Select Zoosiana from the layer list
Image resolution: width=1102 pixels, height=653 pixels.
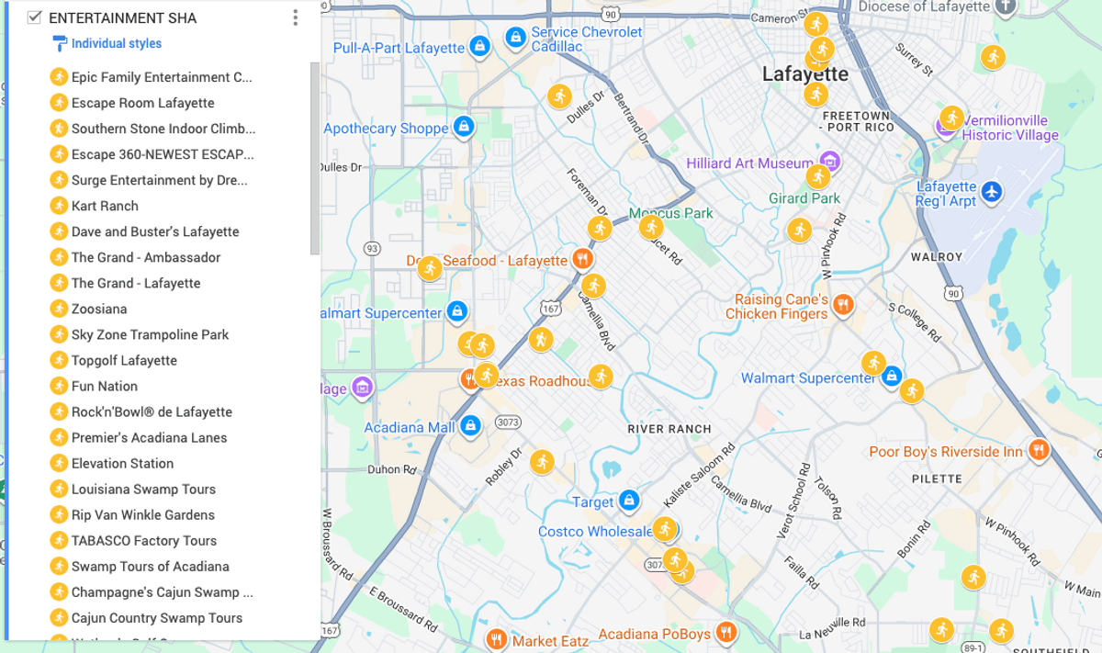(99, 309)
